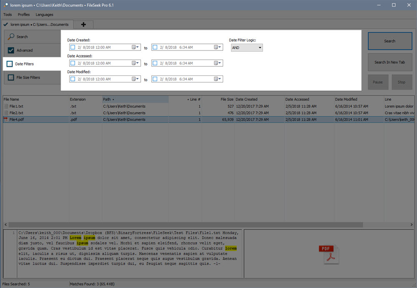Enable the Date Modified end date checkbox
417x288 pixels.
click(155, 79)
